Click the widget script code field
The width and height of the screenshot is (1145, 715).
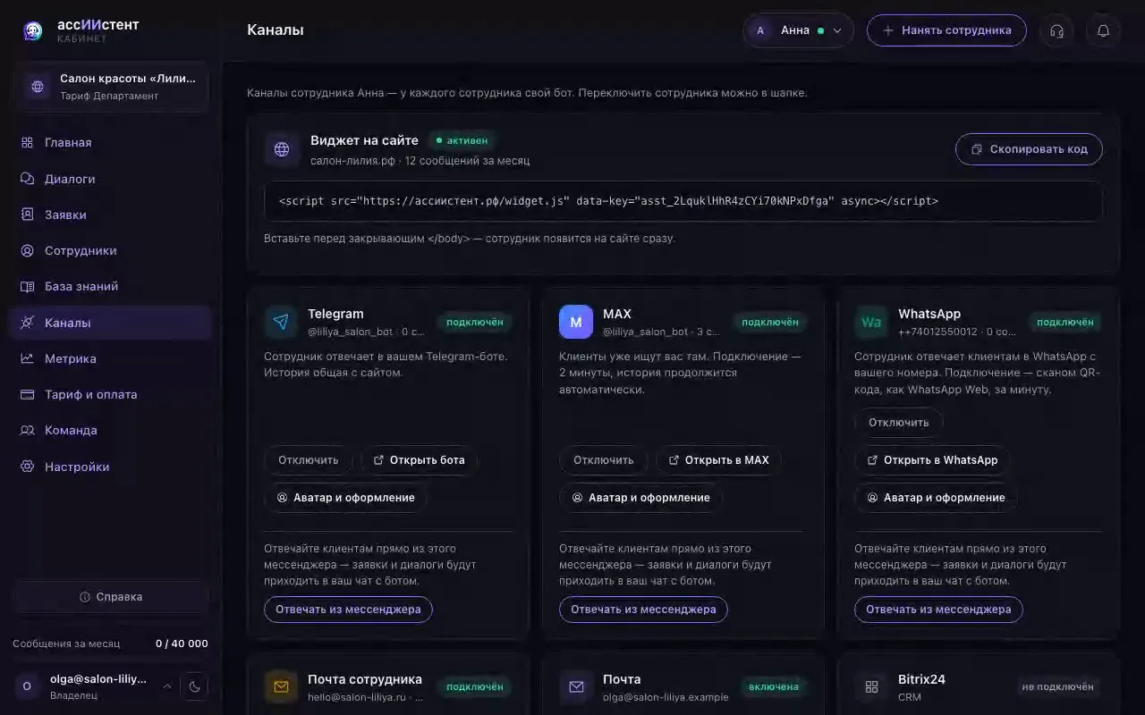tap(683, 201)
